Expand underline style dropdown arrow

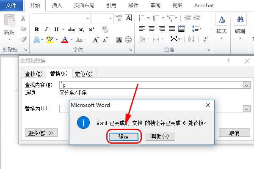pos(63,30)
